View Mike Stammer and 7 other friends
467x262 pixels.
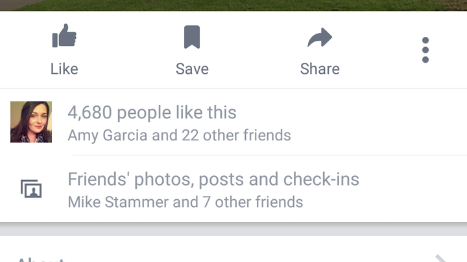[x=186, y=202]
